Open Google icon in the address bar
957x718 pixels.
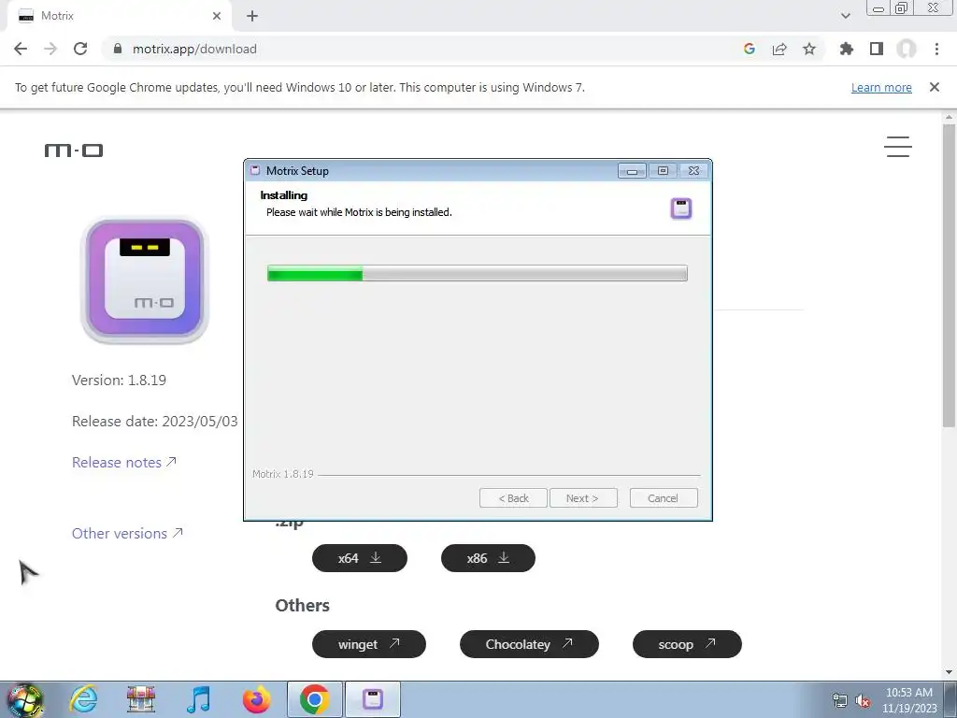(749, 49)
